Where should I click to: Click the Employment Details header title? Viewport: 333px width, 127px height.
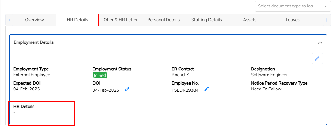pos(34,42)
